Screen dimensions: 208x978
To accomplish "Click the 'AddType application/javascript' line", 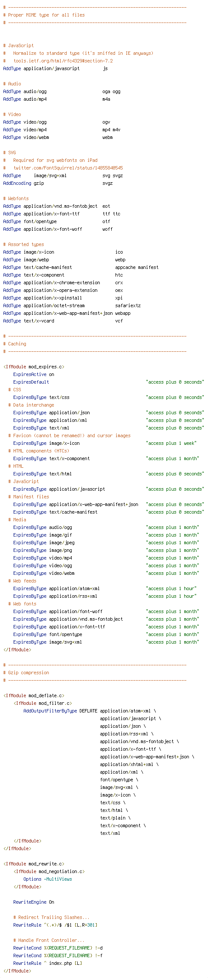I will (x=55, y=68).
